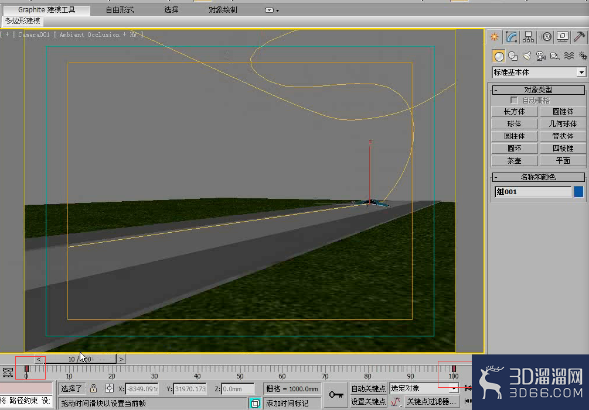This screenshot has height=410, width=589.
Task: Click default in/out tangents curve icon
Action: click(396, 402)
